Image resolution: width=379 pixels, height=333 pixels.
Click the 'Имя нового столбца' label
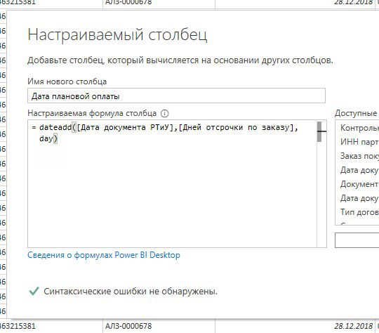click(x=67, y=81)
